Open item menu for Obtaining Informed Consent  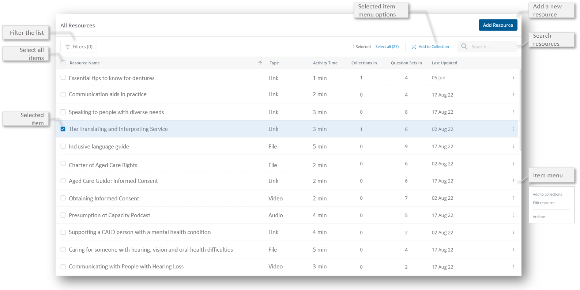[x=513, y=198]
